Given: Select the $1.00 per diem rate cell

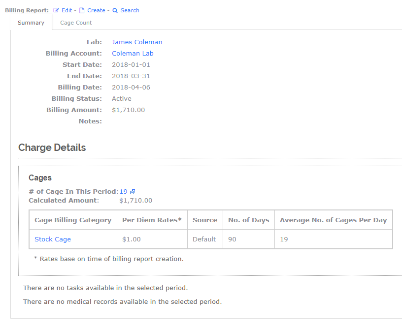Looking at the screenshot, I should (x=132, y=239).
